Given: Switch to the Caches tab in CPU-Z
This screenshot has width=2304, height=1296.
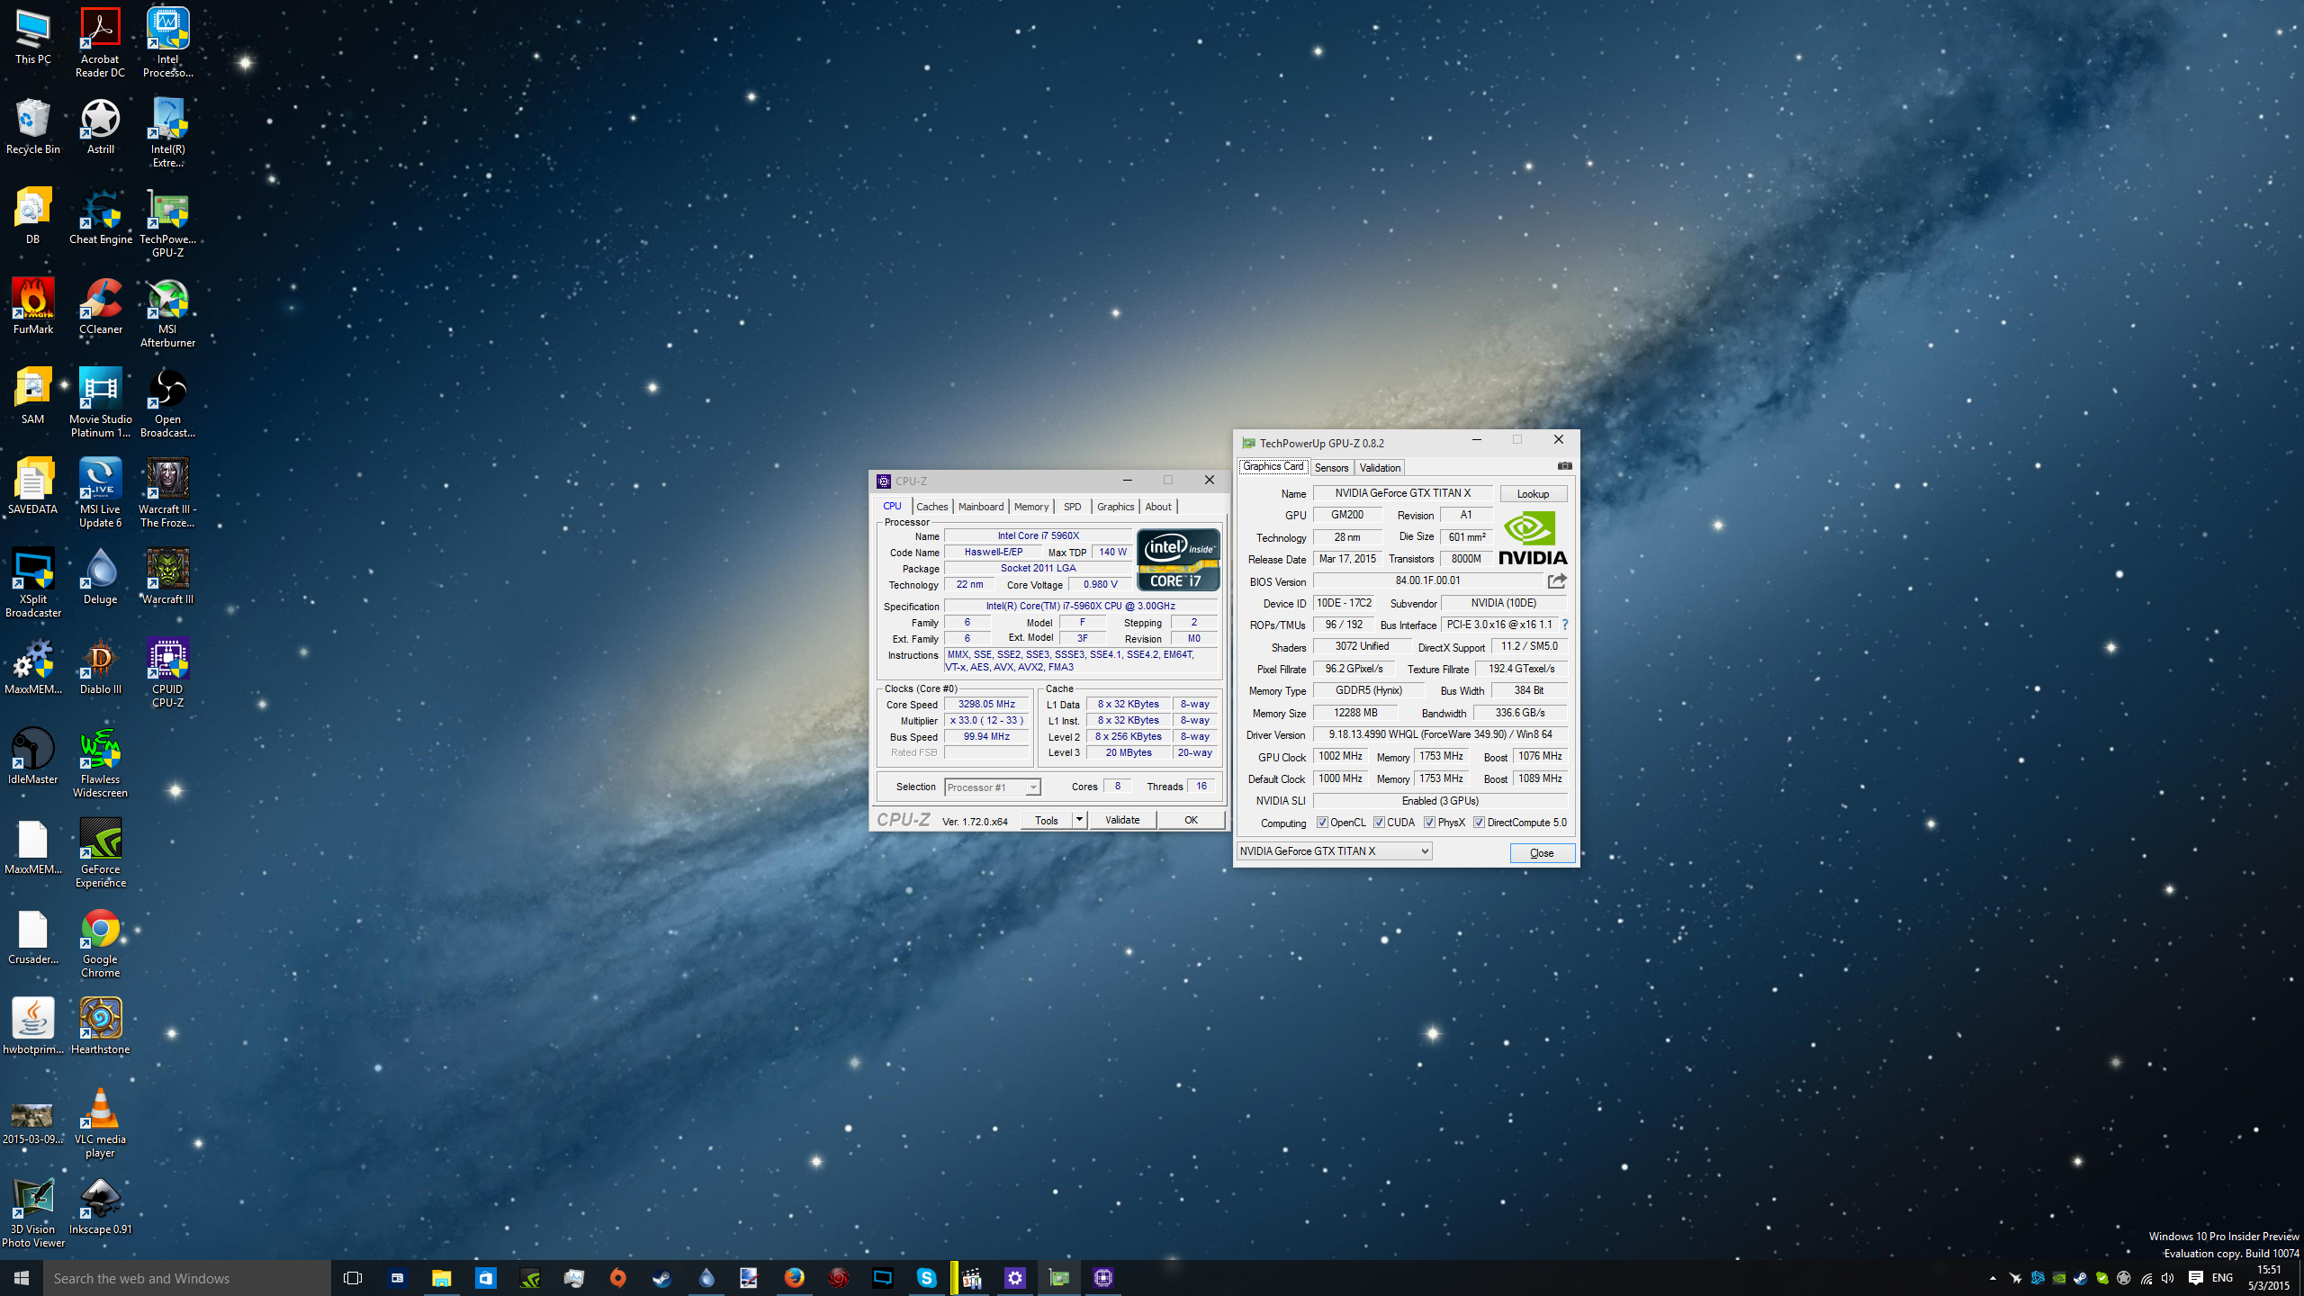Looking at the screenshot, I should 931,507.
